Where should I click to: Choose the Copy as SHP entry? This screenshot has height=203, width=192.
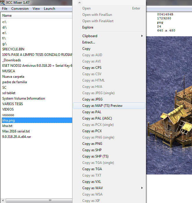109,150
